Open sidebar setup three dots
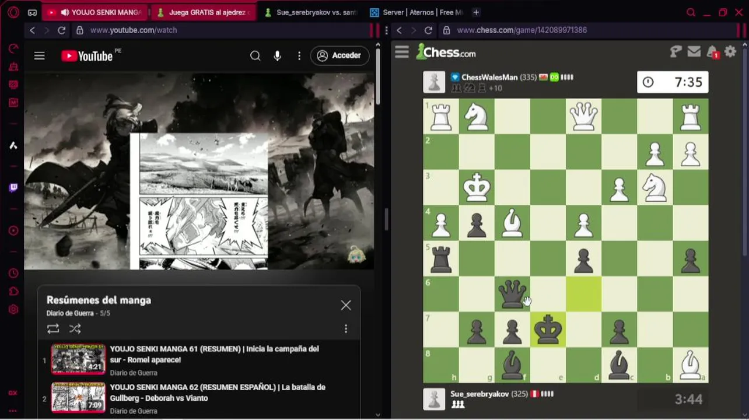Image resolution: width=749 pixels, height=420 pixels. click(x=13, y=411)
